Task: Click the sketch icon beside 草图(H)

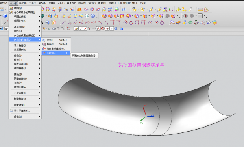Action: (11, 8)
